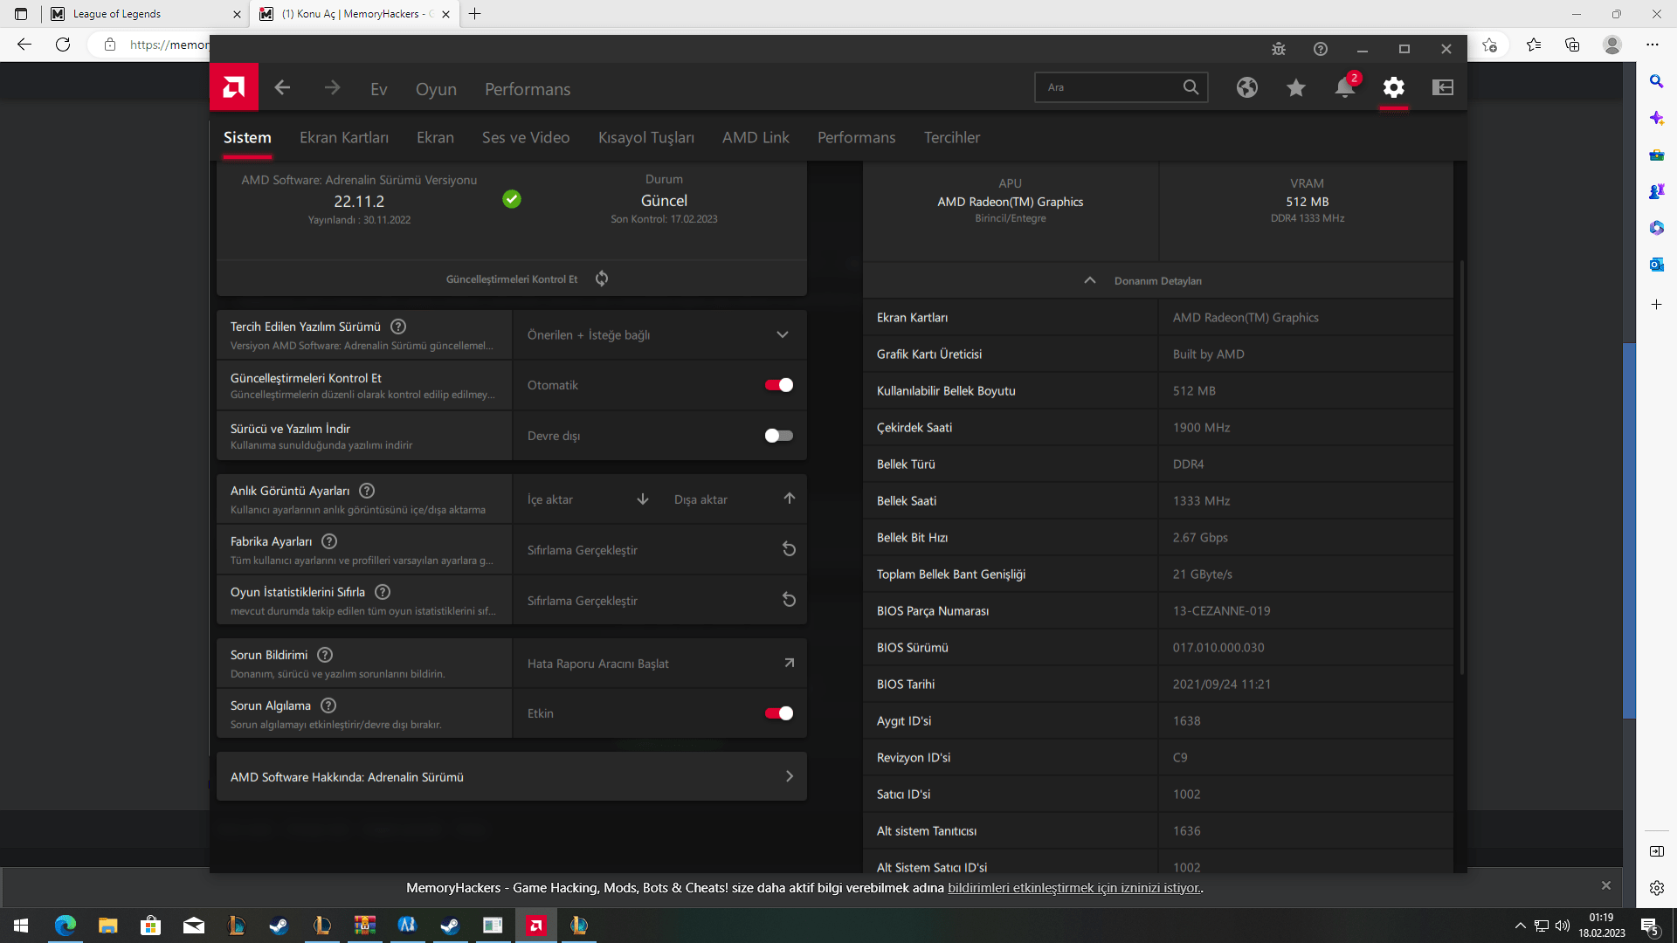The height and width of the screenshot is (943, 1677).
Task: Show help for Oyun İstatistiklerini Sıfırla
Action: click(383, 592)
